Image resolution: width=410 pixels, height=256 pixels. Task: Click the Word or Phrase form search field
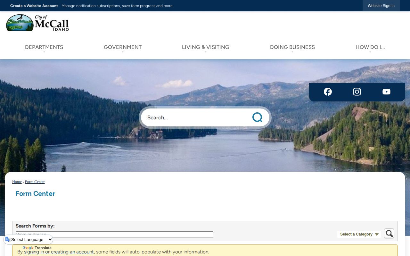coord(114,234)
